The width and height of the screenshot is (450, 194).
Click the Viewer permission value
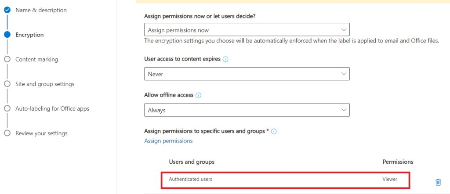point(390,180)
